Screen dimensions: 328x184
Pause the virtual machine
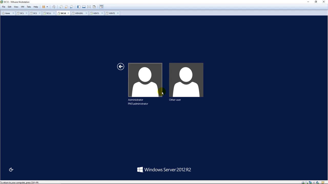point(44,7)
